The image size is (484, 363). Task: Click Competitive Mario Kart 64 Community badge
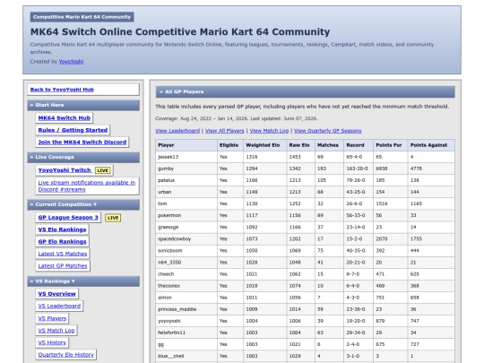[82, 17]
